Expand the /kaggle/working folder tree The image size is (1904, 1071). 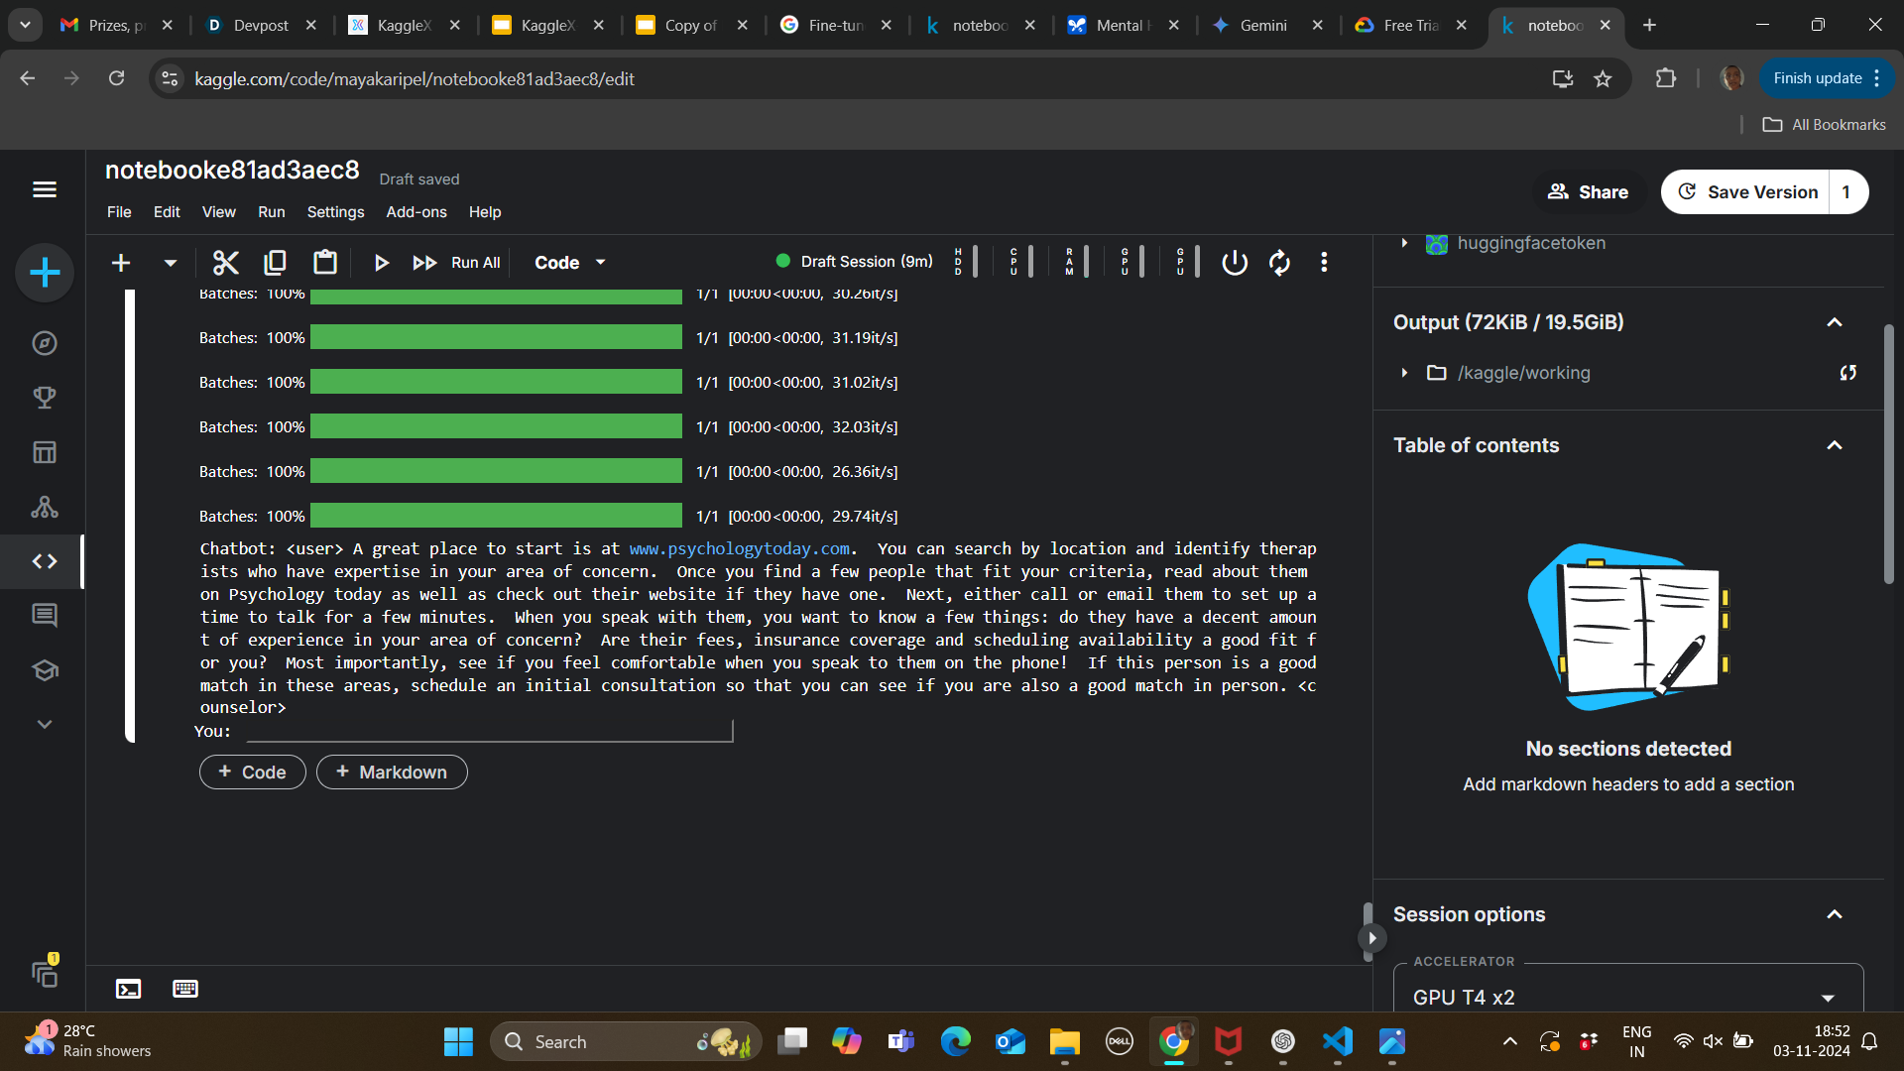pos(1404,373)
